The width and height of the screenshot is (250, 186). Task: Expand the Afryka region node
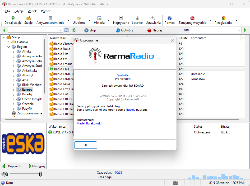pos(14,52)
